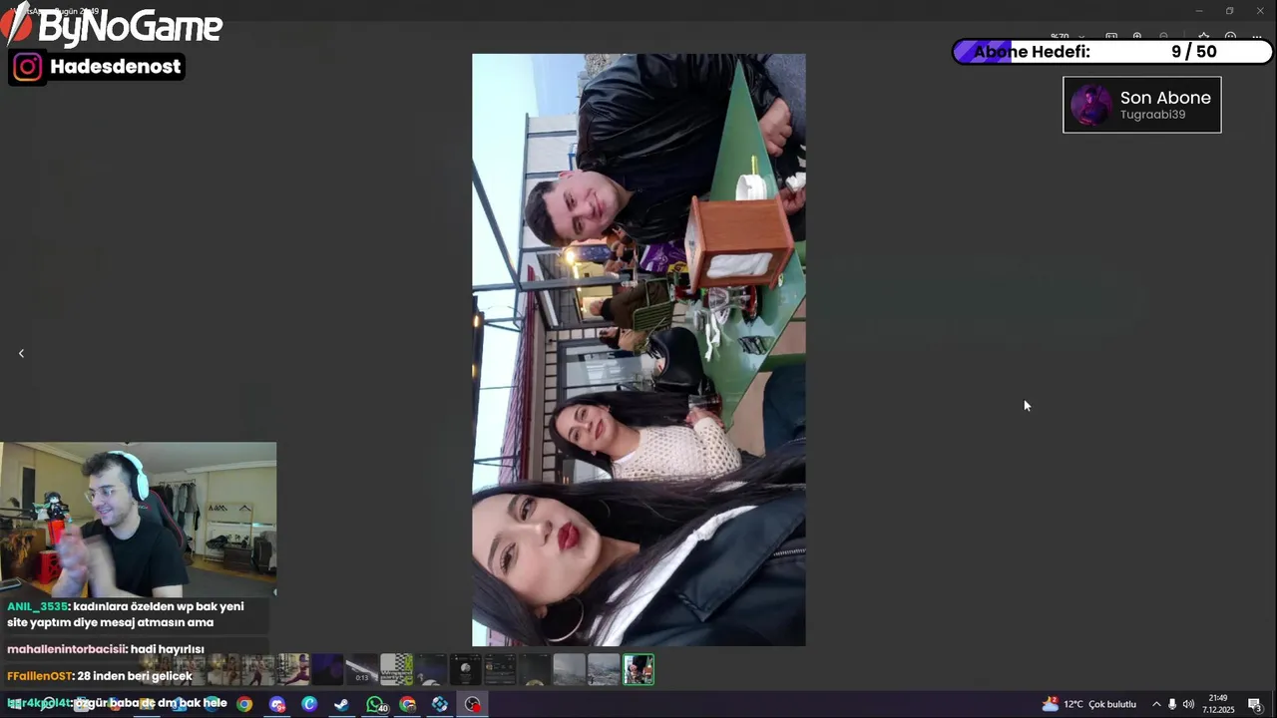Select the highlighted current selfie thumbnail
This screenshot has height=718, width=1277.
click(638, 669)
